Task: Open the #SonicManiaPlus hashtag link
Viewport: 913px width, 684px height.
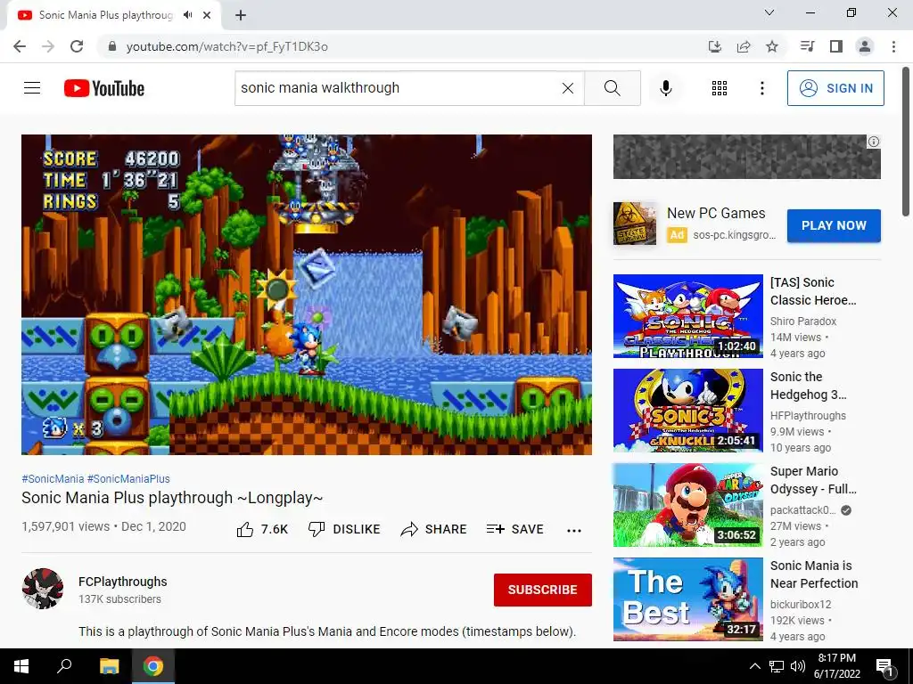Action: (128, 478)
